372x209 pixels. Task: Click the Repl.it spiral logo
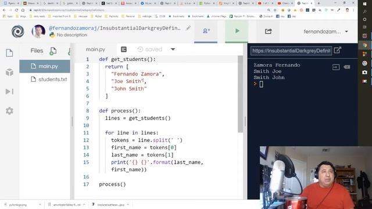(x=18, y=31)
